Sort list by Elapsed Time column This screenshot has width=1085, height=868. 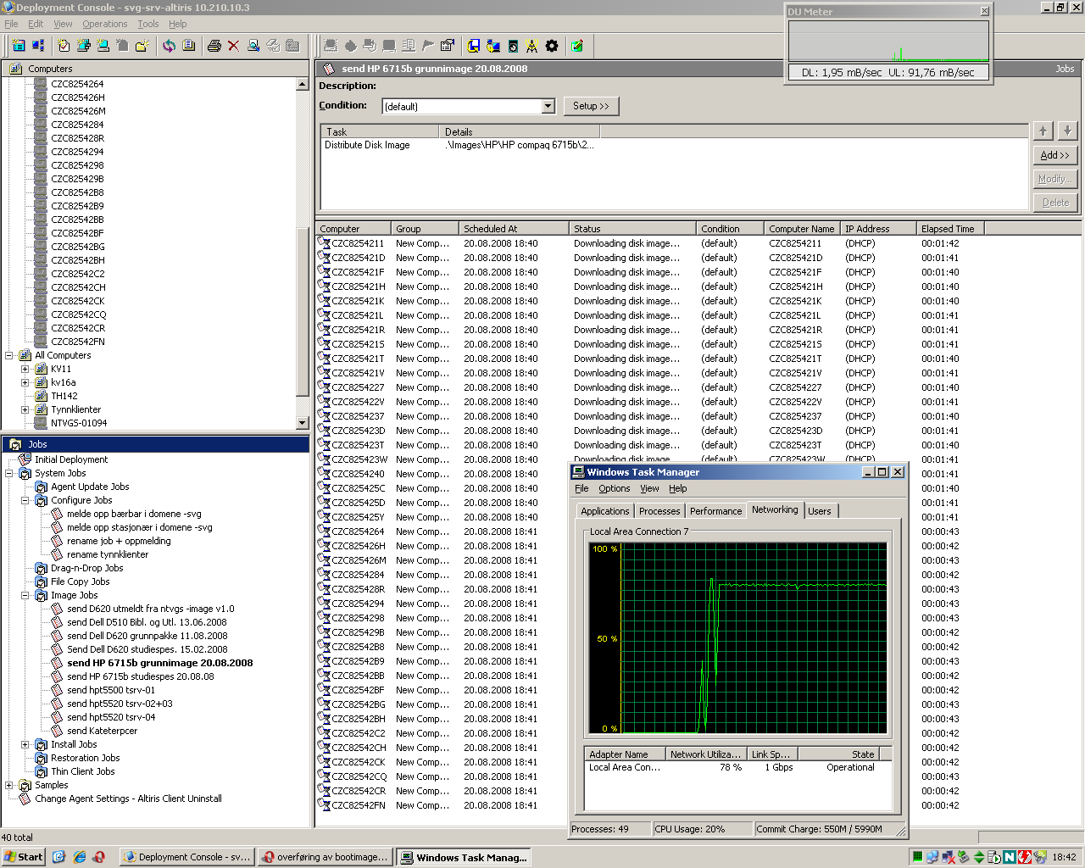950,229
